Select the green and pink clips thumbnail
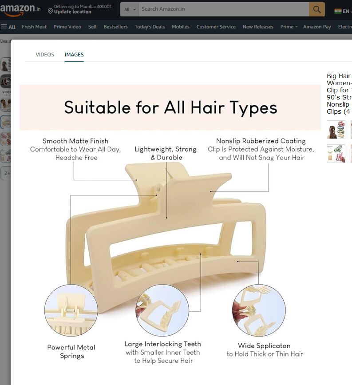This screenshot has width=352, height=385. point(336,154)
